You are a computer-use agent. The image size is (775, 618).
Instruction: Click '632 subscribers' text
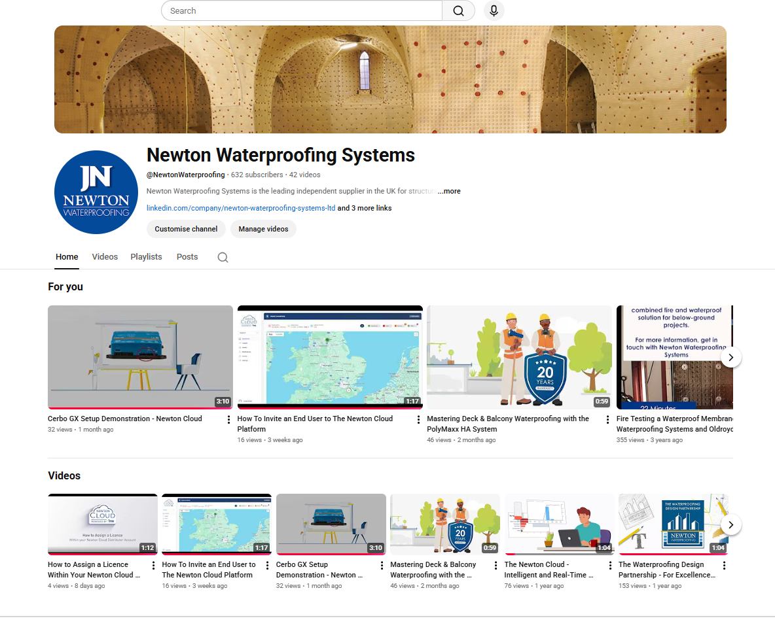pyautogui.click(x=257, y=175)
